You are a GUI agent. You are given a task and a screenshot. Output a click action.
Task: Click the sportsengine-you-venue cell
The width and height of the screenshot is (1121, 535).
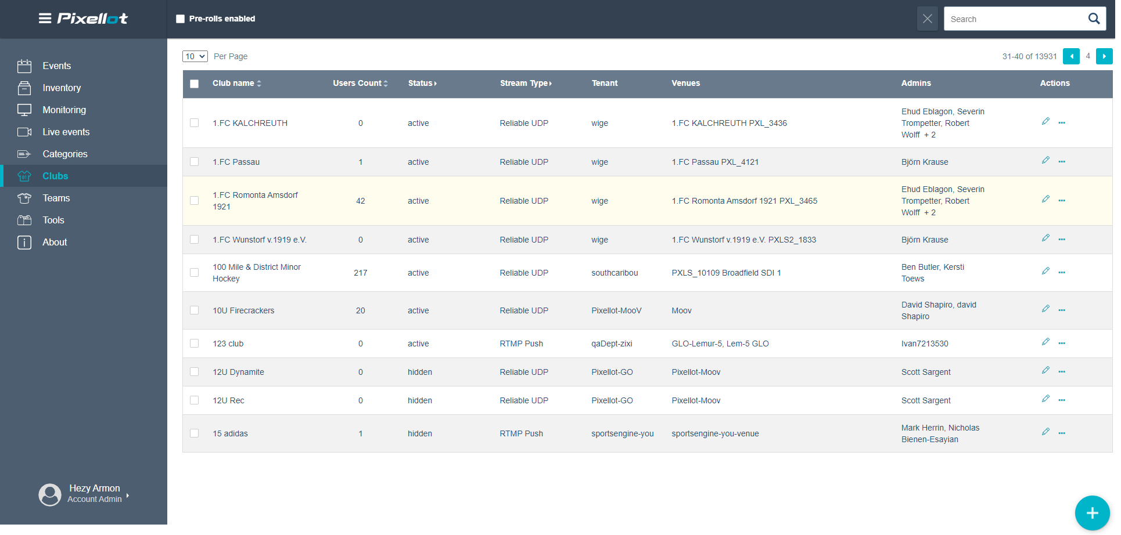click(715, 433)
